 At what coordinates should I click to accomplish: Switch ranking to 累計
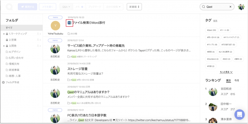pyautogui.click(x=228, y=81)
